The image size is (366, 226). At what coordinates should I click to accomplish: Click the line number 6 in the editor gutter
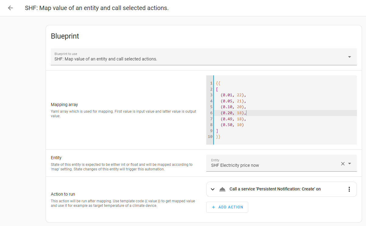click(211, 113)
